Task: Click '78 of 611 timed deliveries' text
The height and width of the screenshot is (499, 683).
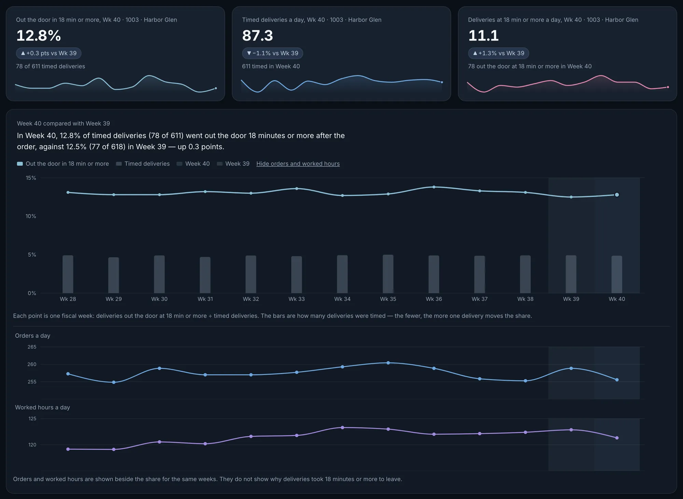Action: 51,66
